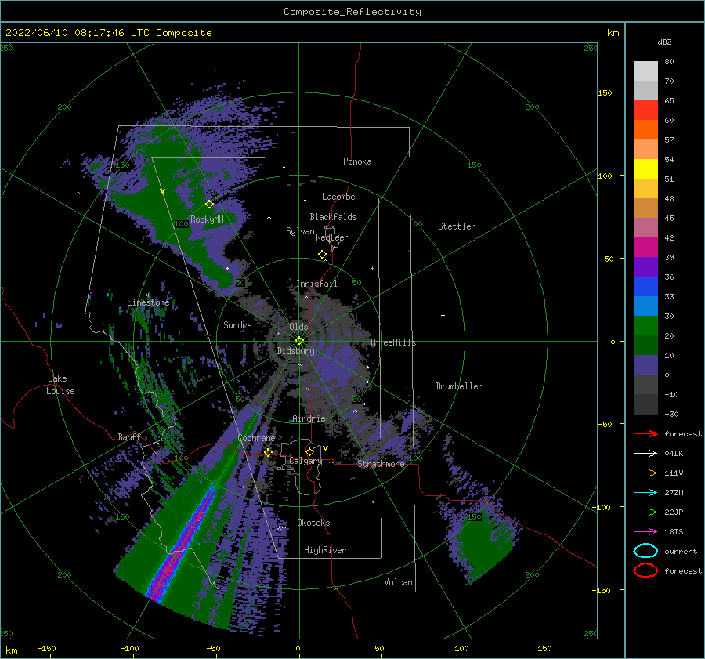
Task: Click the white 04DK arrow icon
Action: tap(645, 454)
